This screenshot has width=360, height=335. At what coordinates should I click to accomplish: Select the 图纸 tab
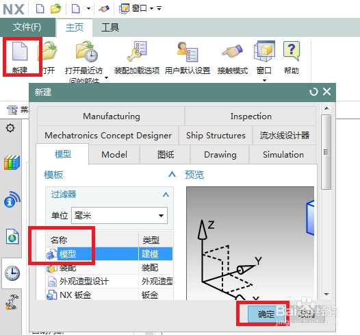tap(166, 155)
